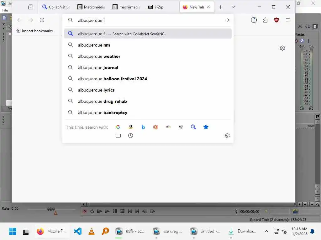Open a new browser tab
This screenshot has height=240, width=321.
point(220,7)
